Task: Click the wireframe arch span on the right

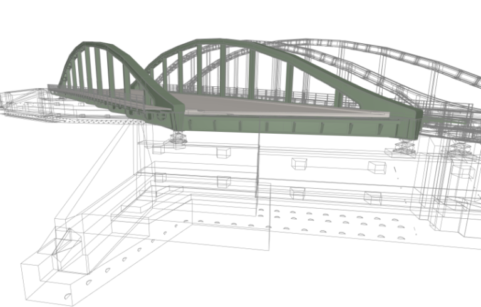Action: [x=376, y=59]
